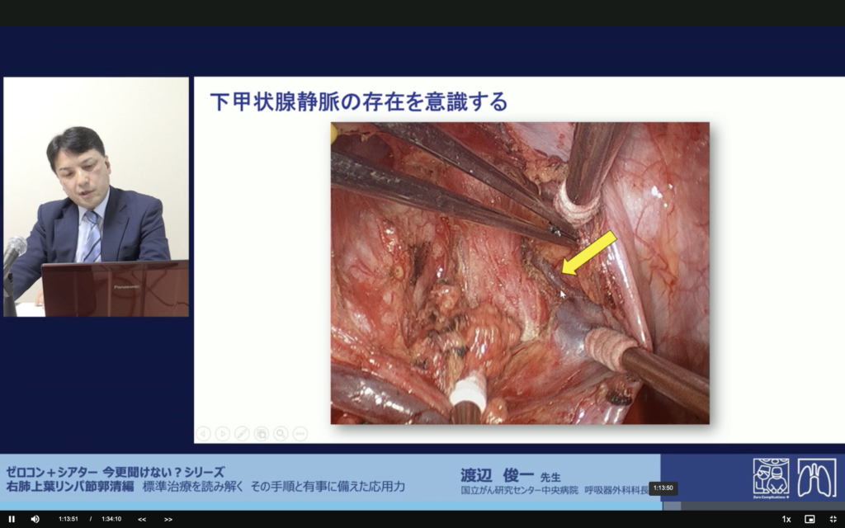Click the lungs logo icon
The height and width of the screenshot is (528, 845).
tap(816, 478)
